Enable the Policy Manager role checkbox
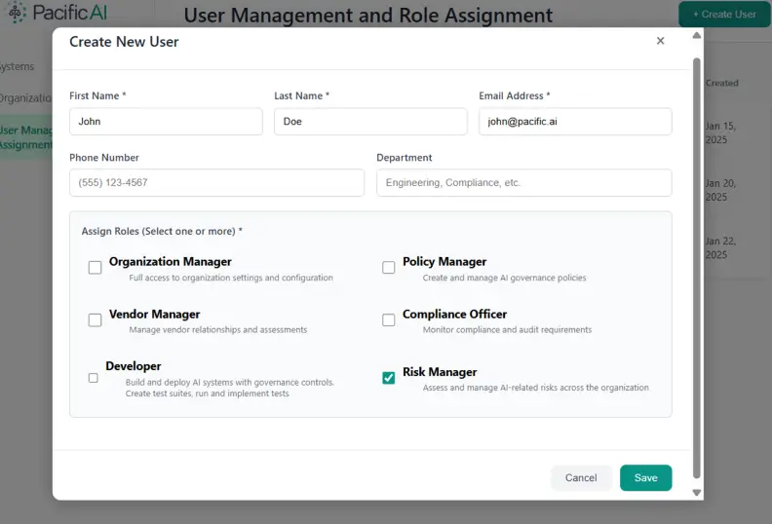Screen dimensions: 772x524 coord(388,268)
